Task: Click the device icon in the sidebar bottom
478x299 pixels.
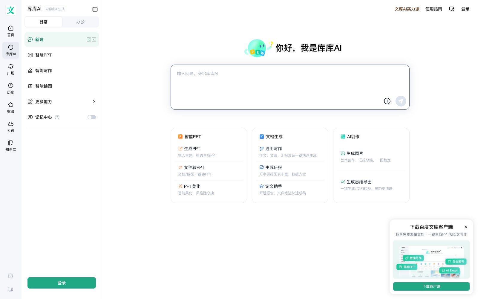Action: coord(10,289)
